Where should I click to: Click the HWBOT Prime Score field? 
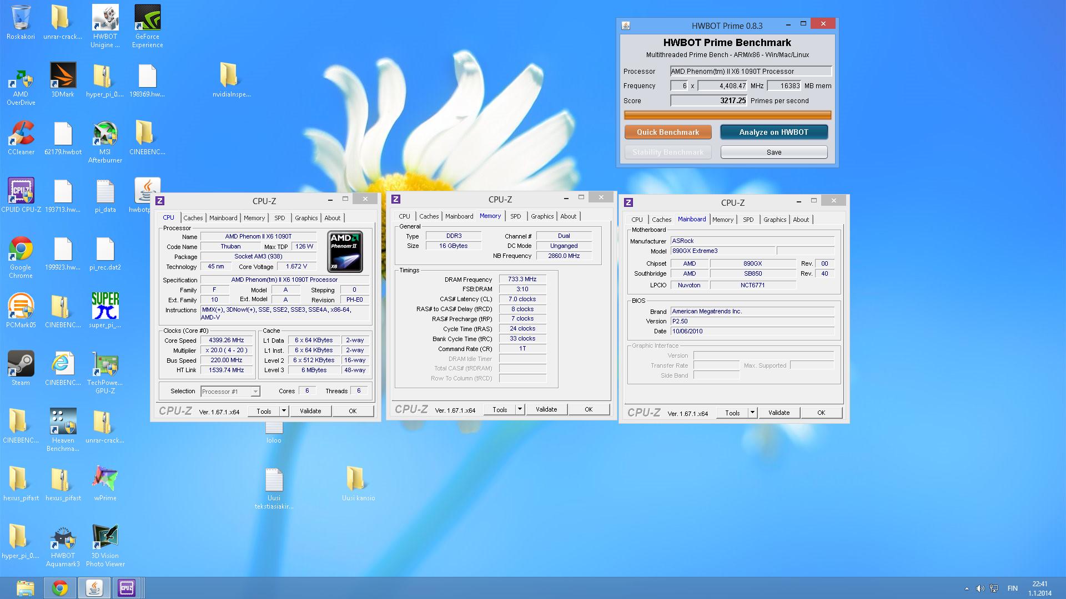(709, 100)
